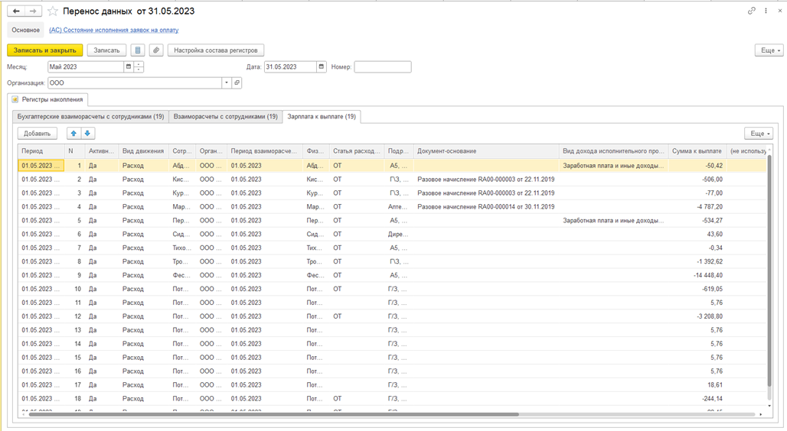
Task: Switch to Бухгалтерские взаиморасчеты с сотрудниками tab
Action: coord(90,116)
